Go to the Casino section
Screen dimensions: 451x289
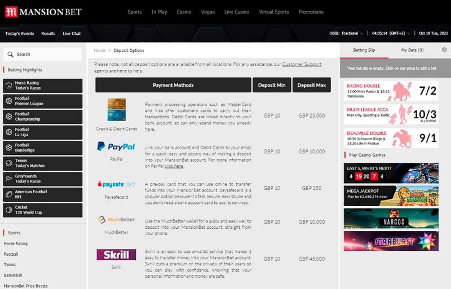[x=184, y=12]
